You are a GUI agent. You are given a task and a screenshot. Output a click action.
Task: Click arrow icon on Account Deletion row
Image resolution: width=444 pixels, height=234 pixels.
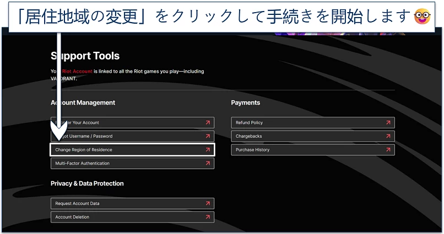tap(208, 217)
